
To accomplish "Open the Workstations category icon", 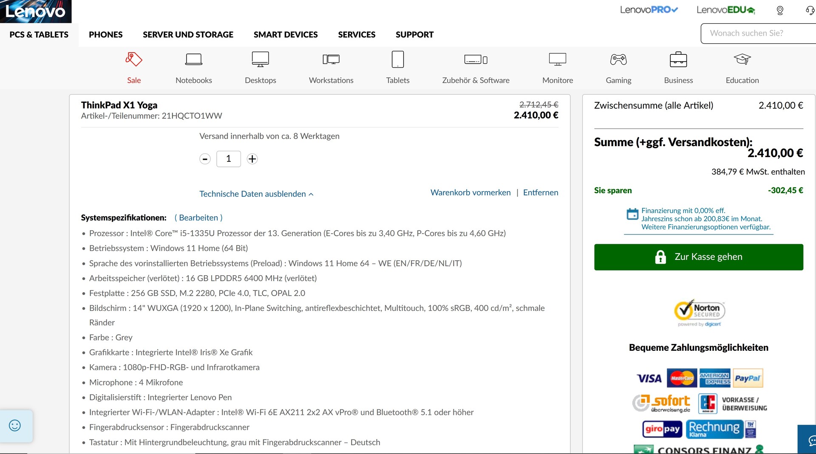I will pyautogui.click(x=331, y=59).
